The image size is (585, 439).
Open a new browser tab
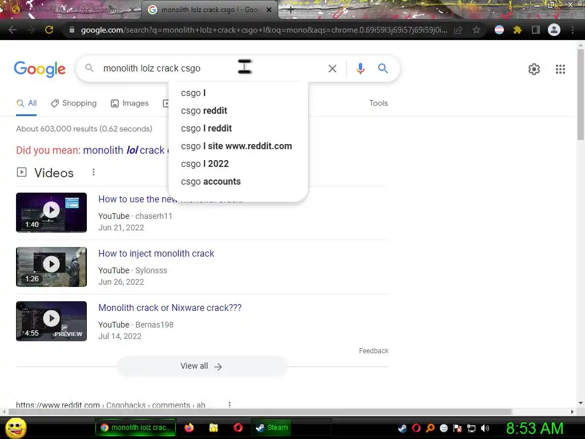[291, 10]
